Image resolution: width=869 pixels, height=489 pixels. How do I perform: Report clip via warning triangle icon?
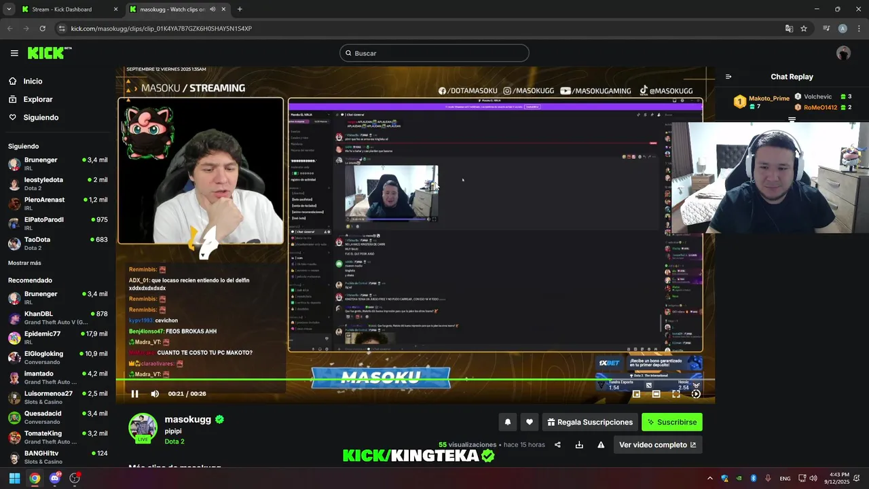(x=601, y=445)
